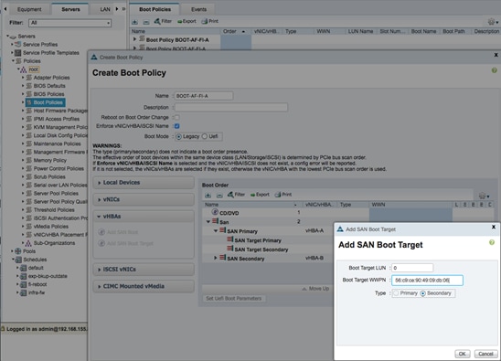Open the Filter dropdown set to All
Viewport: 501px width, 361px height.
pos(70,23)
